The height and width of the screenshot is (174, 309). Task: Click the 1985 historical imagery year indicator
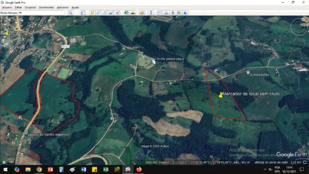(11, 162)
